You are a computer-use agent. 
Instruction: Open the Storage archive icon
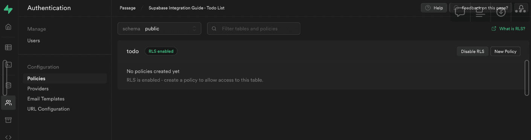pyautogui.click(x=8, y=120)
